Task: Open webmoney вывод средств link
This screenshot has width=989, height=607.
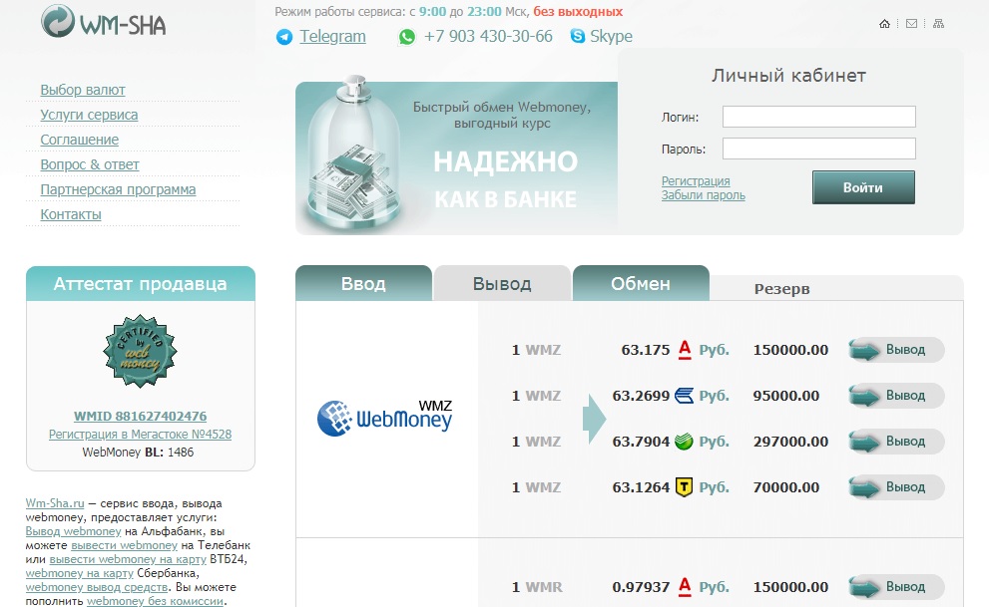Action: tap(97, 587)
